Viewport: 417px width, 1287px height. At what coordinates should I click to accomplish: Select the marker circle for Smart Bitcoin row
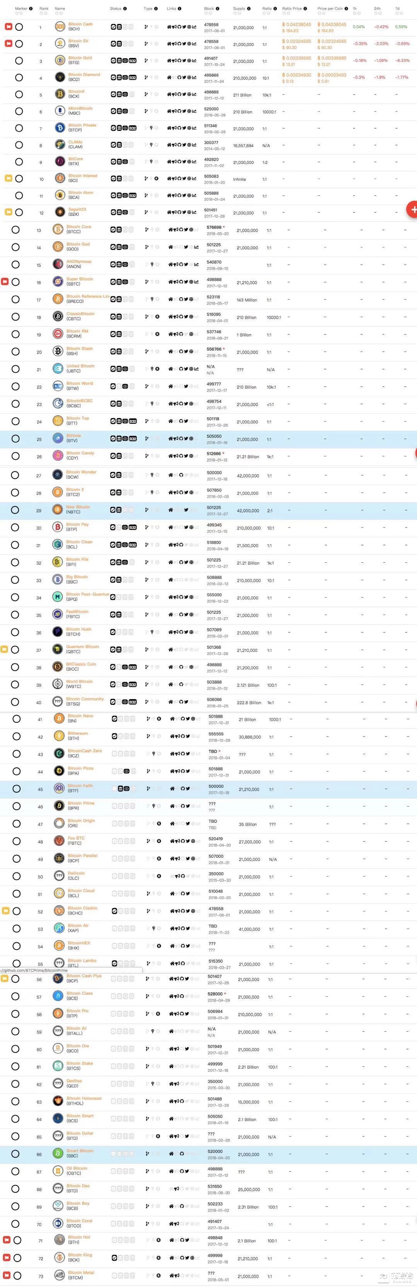pos(15,1154)
